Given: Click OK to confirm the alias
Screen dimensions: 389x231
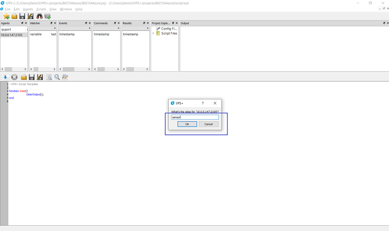Looking at the screenshot, I should [187, 124].
